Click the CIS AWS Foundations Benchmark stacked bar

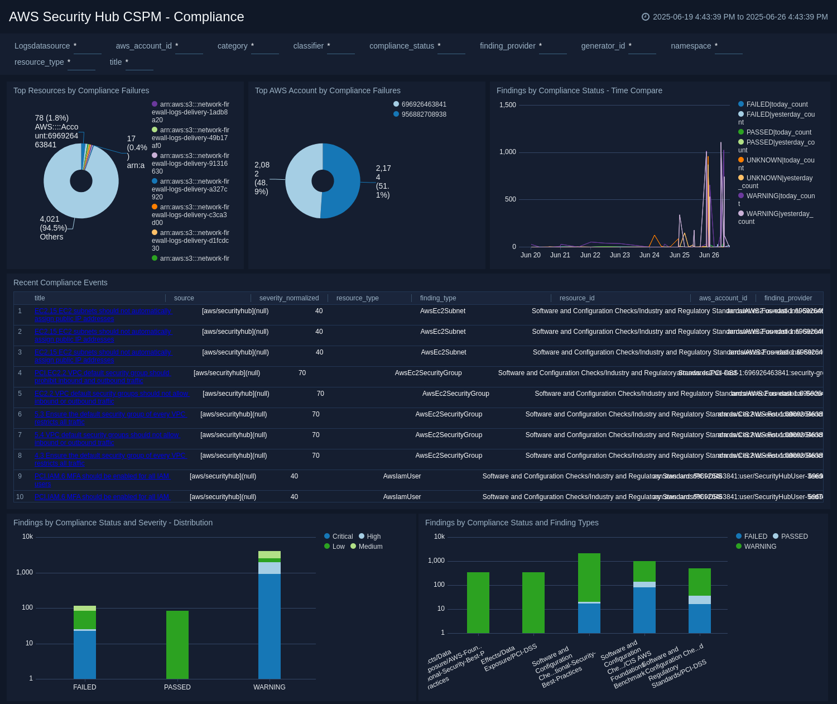click(644, 597)
